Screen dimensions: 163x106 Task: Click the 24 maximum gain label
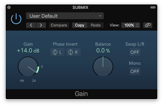pos(34,81)
